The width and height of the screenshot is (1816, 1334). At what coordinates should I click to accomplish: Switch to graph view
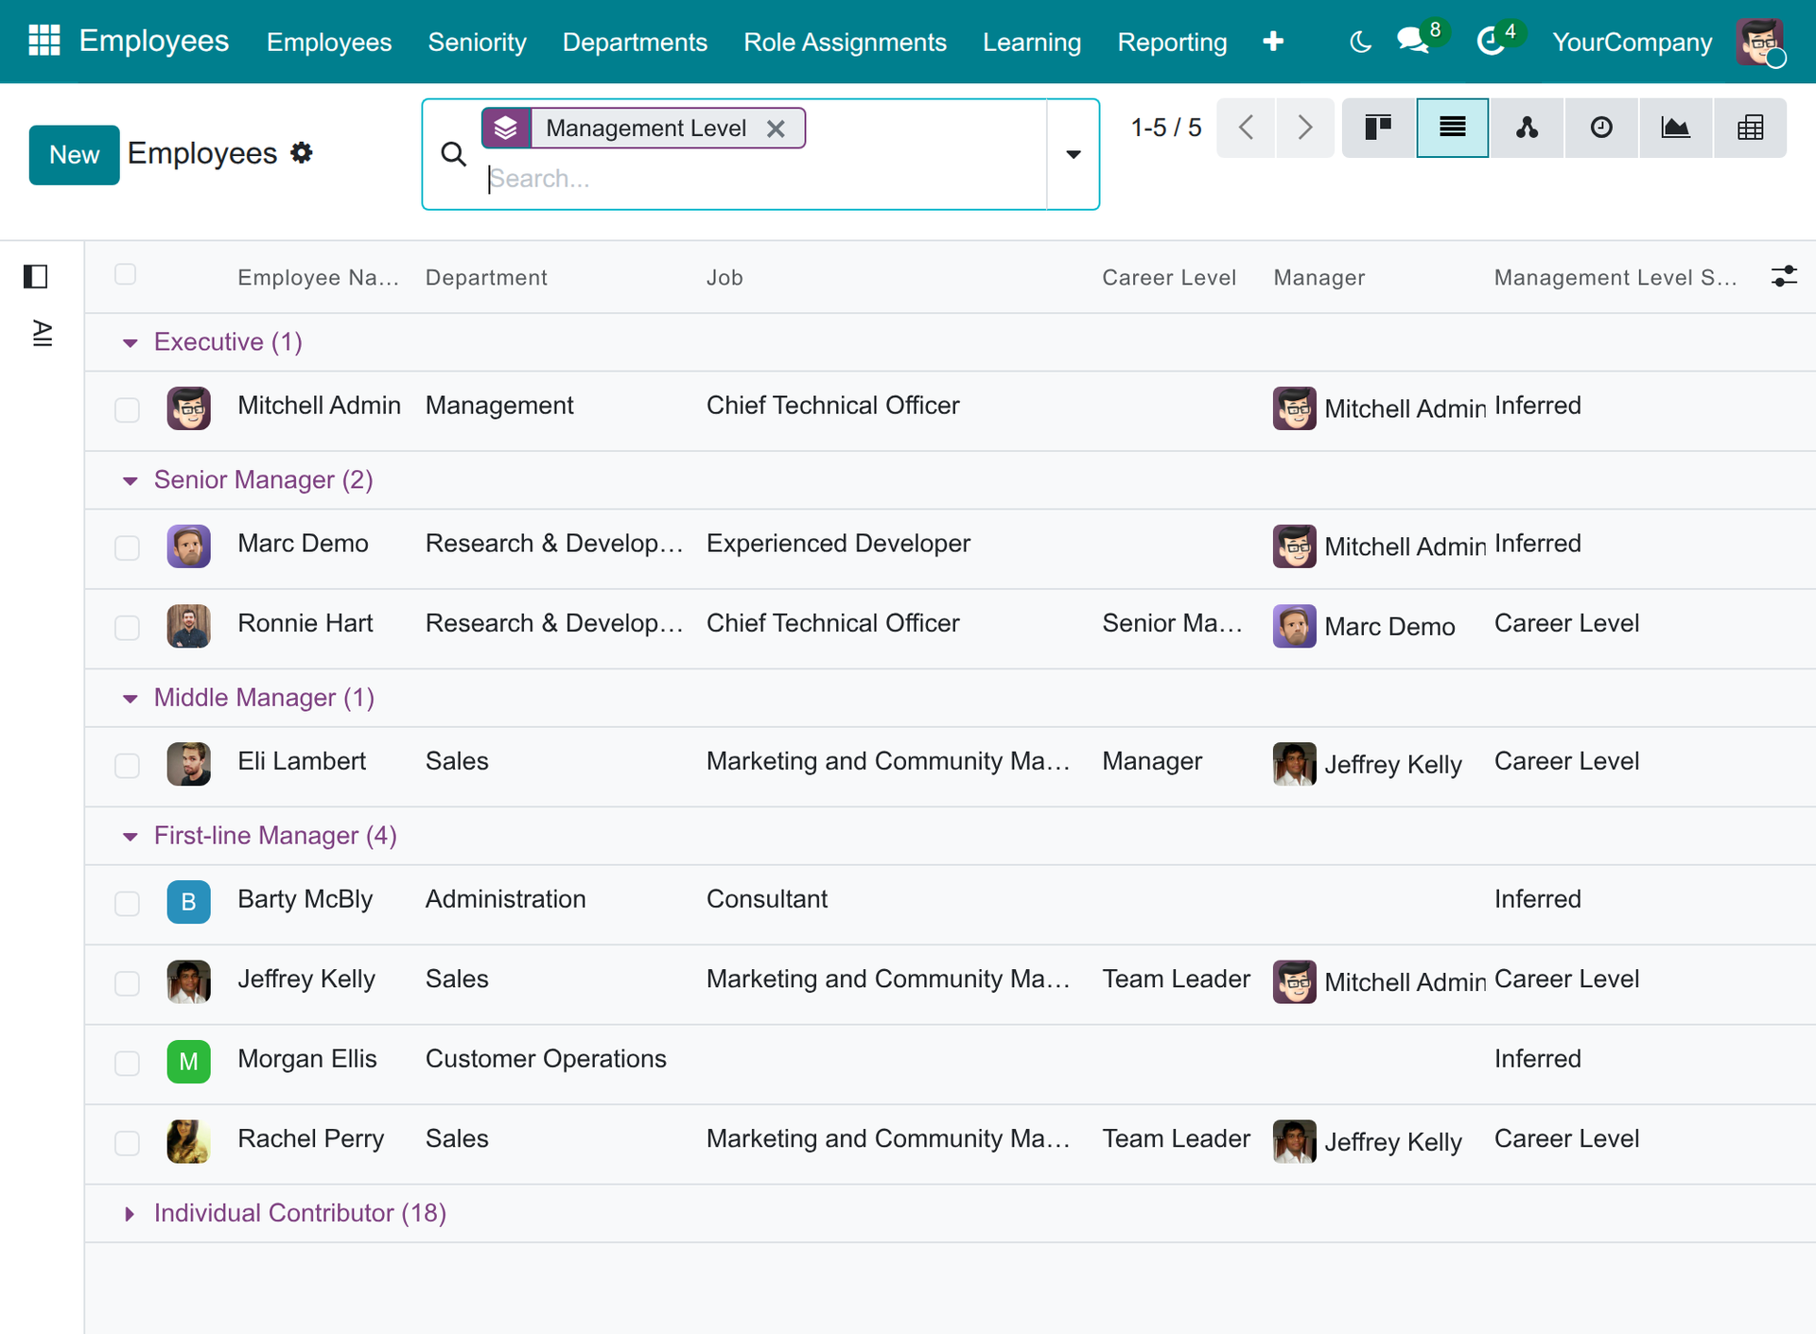(x=1675, y=128)
